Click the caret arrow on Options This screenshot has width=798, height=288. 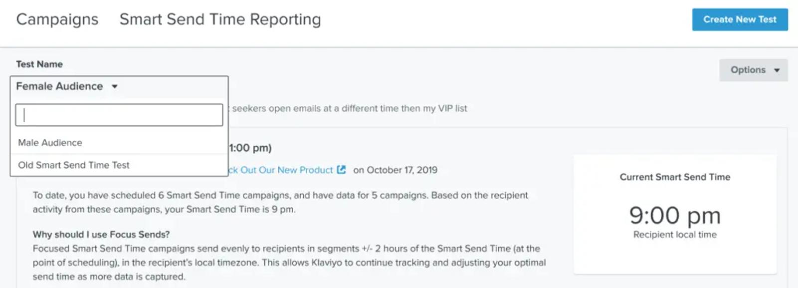[x=777, y=70]
